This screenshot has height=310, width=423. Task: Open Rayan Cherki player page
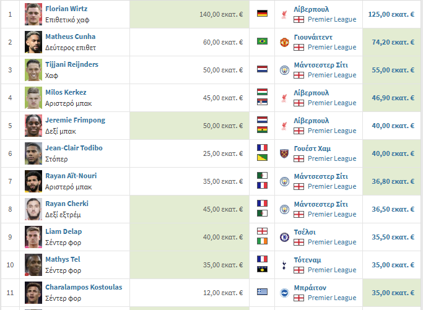click(67, 204)
